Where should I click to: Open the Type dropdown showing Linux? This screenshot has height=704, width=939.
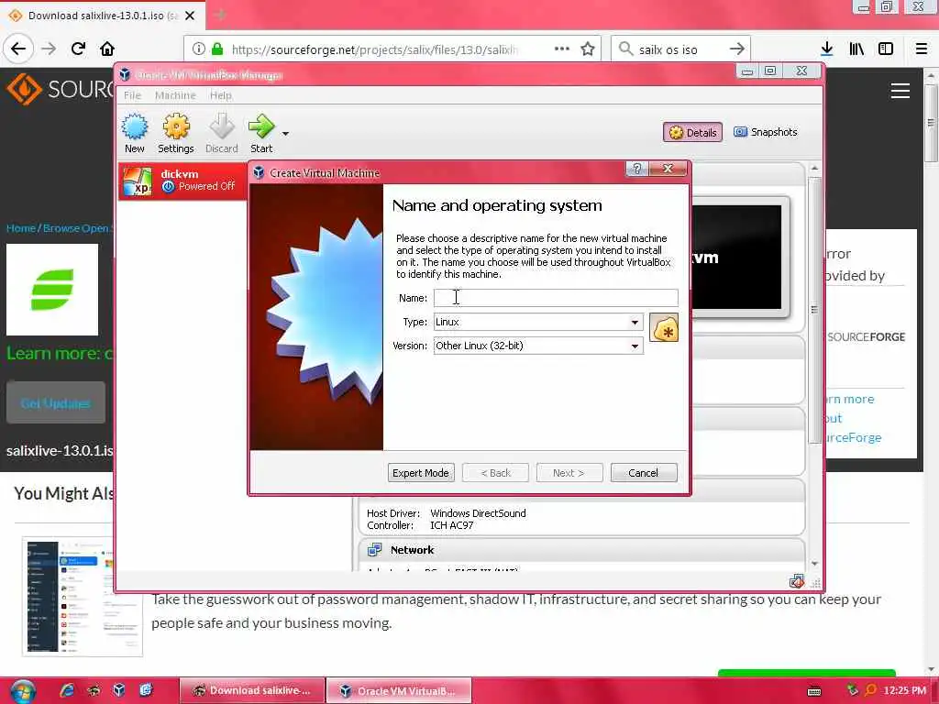point(537,322)
